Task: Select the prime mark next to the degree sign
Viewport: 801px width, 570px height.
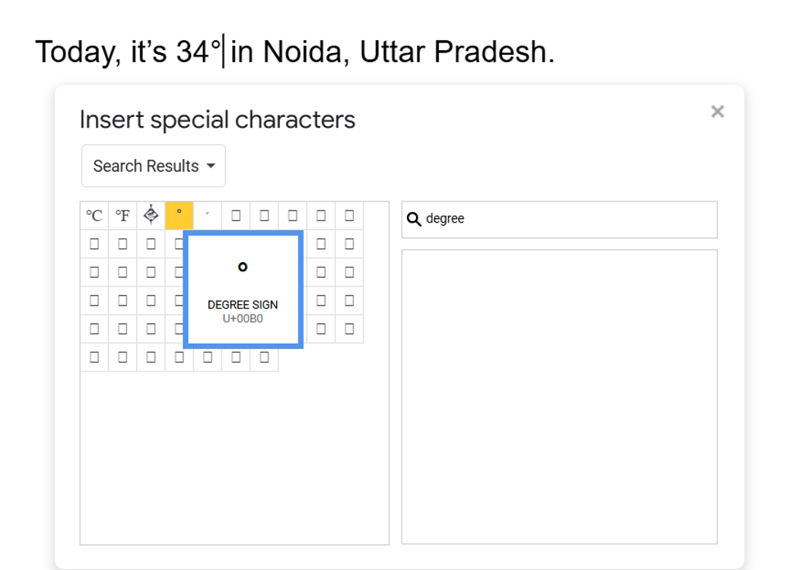Action: click(x=207, y=215)
